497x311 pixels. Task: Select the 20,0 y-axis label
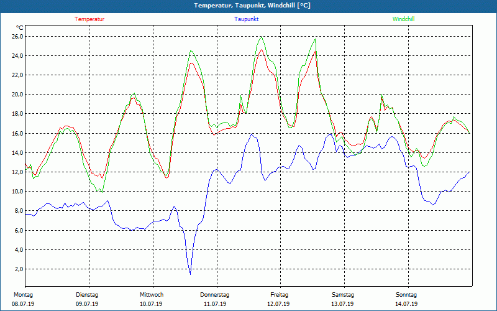17,95
